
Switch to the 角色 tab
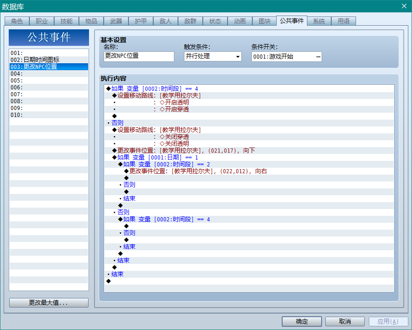(17, 21)
